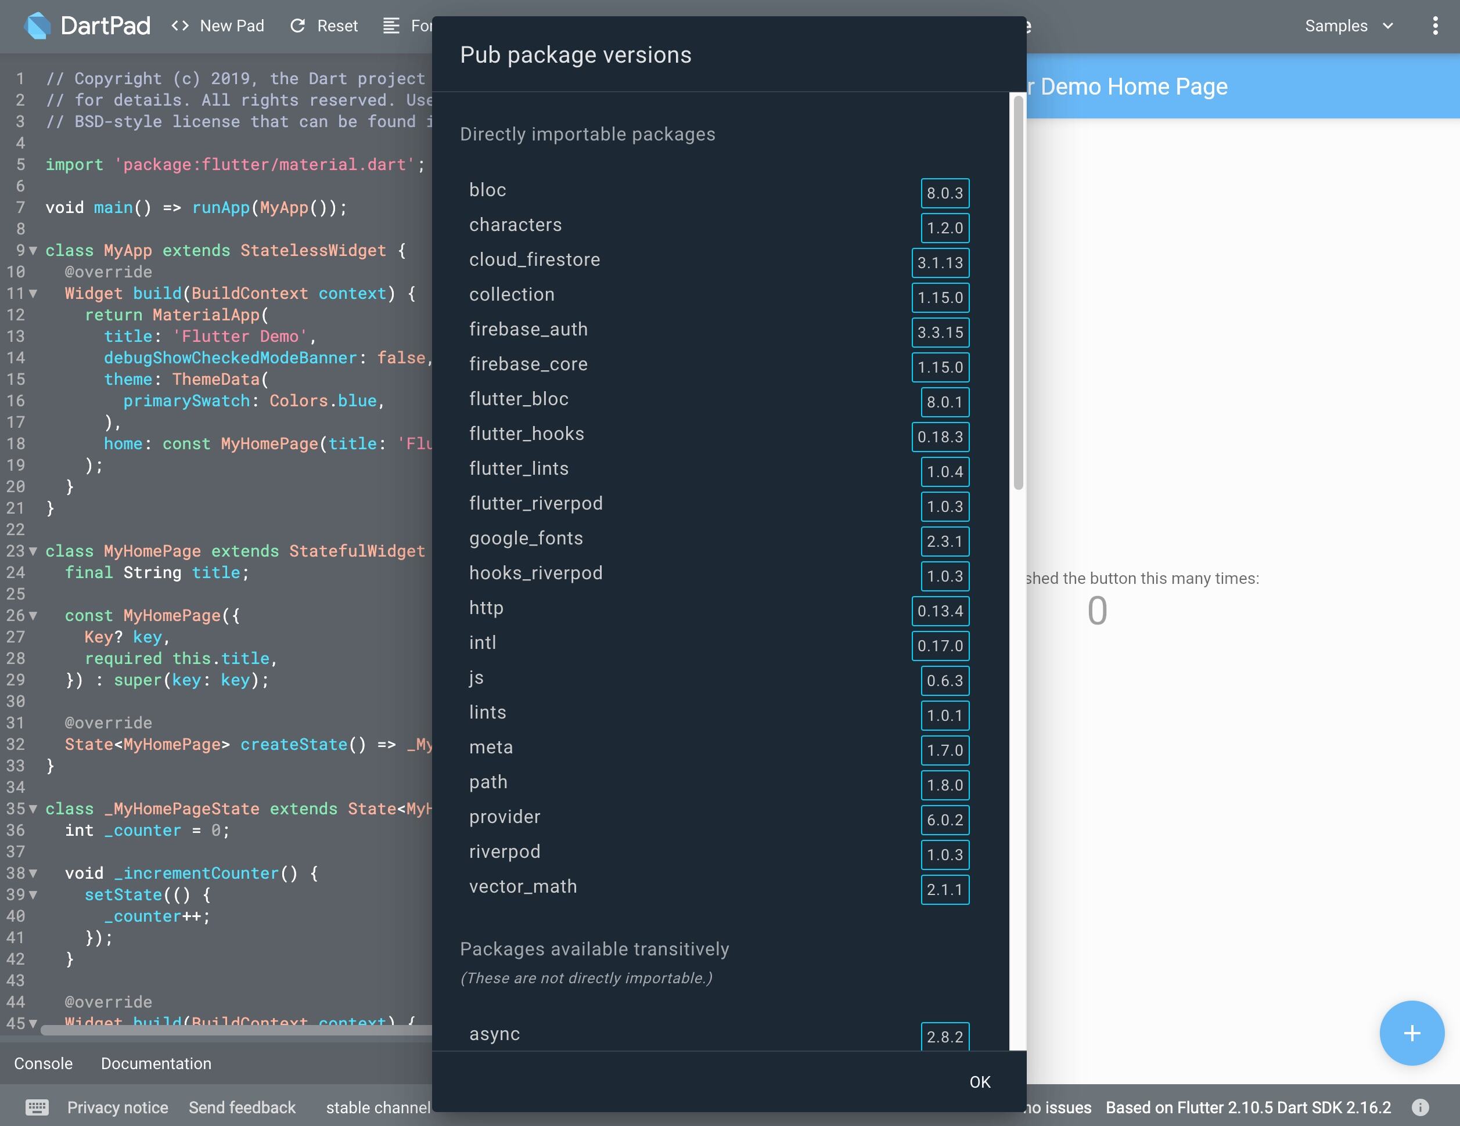This screenshot has width=1460, height=1126.
Task: Collapse the setState fold arrow on line 39
Action: (33, 895)
